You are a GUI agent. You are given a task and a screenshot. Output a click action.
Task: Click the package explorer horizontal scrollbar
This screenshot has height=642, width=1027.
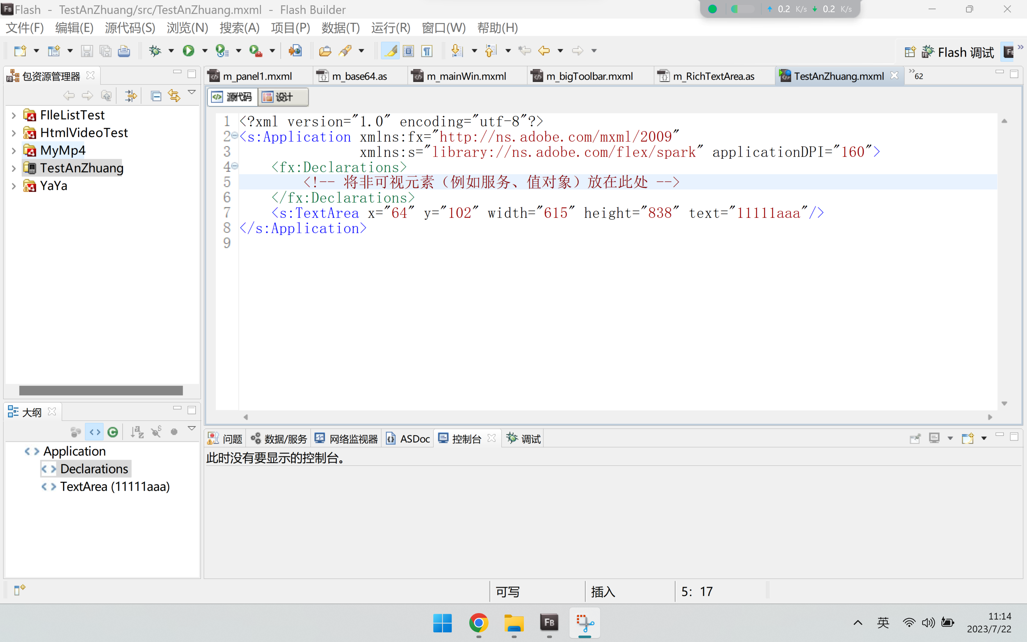pos(101,390)
